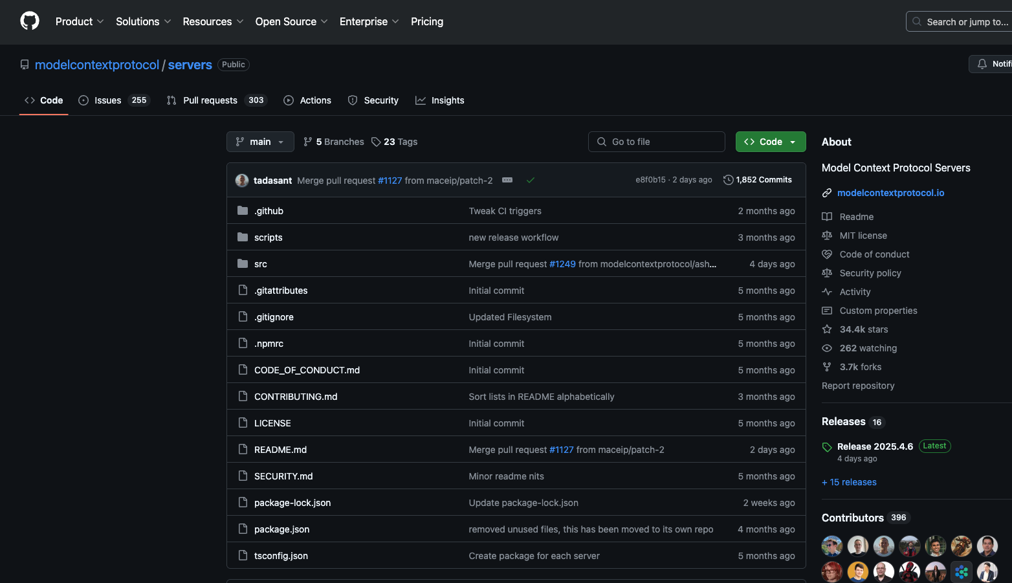
Task: Click the heart icon beside Code of conduct
Action: point(827,254)
